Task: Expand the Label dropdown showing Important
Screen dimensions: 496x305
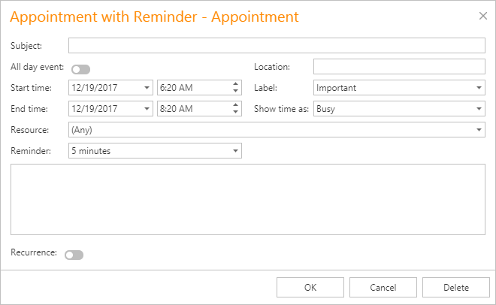Action: coord(479,88)
